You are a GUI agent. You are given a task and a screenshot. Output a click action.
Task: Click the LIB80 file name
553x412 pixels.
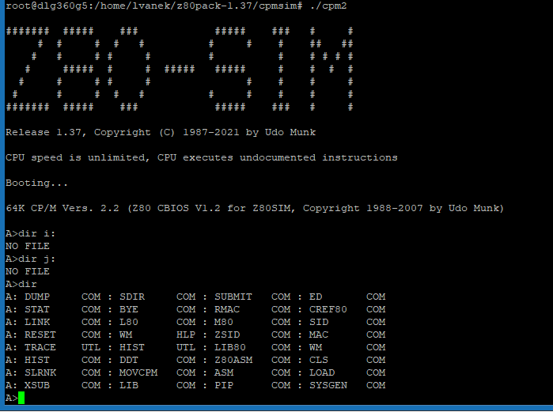coord(230,347)
